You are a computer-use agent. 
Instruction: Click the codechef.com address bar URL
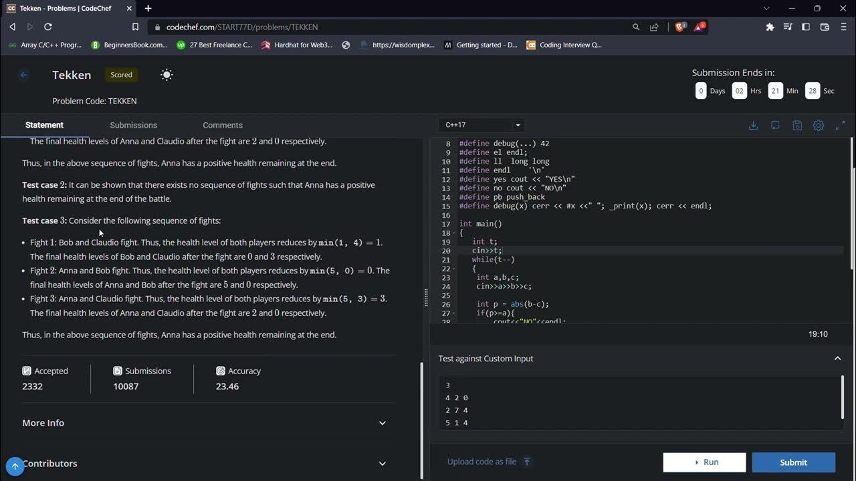point(242,27)
